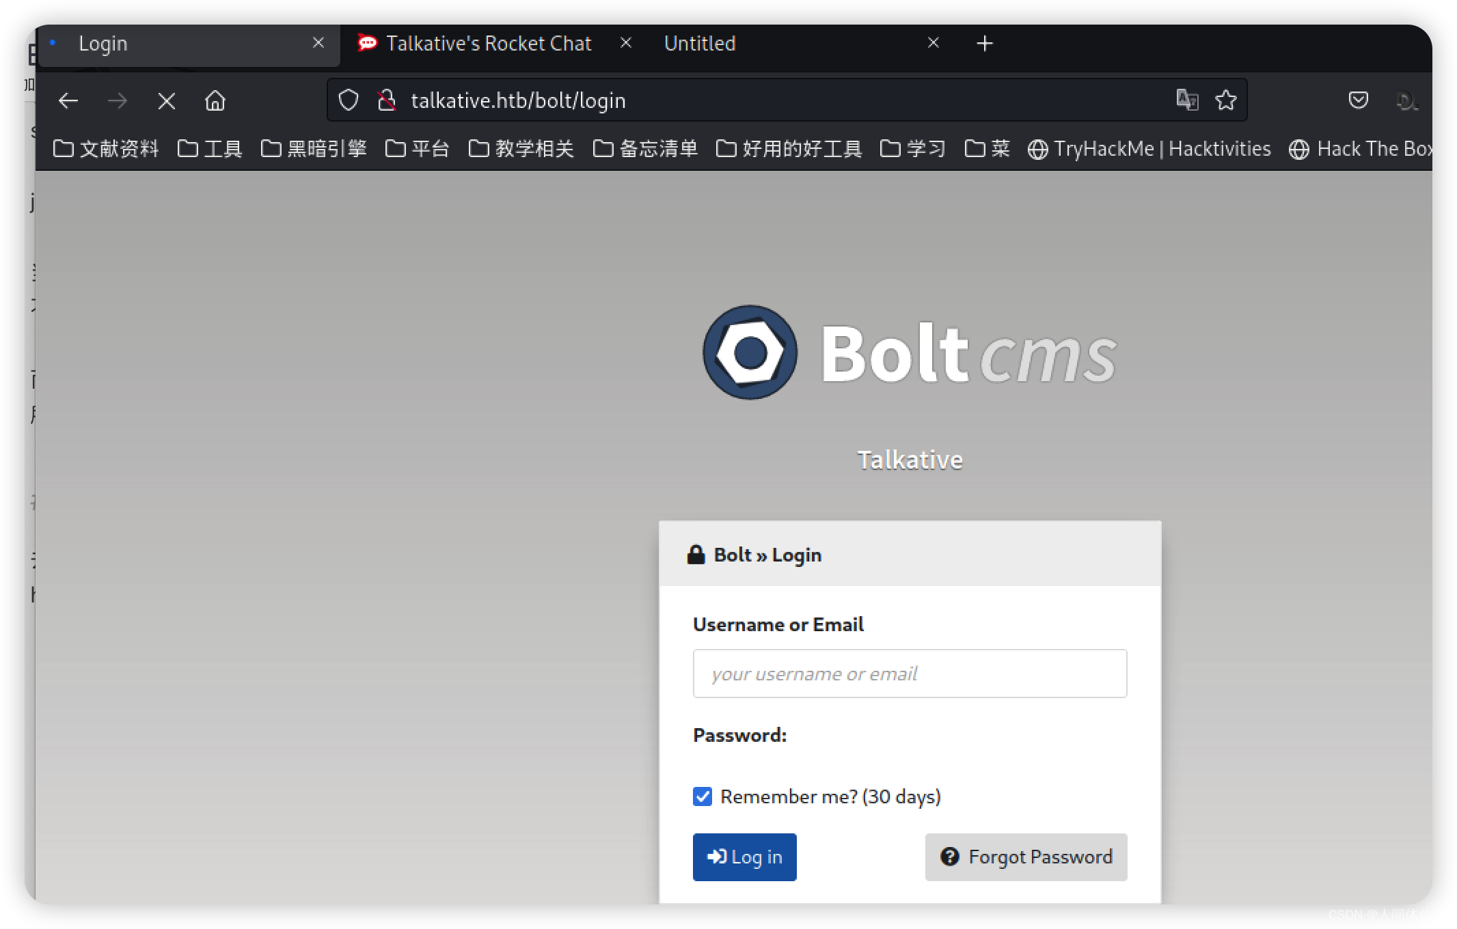The image size is (1457, 929).
Task: Open a new browser tab
Action: tap(984, 44)
